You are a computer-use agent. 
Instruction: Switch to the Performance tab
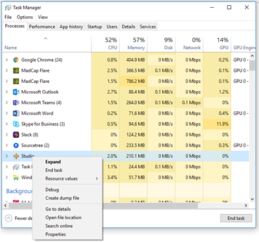(42, 27)
